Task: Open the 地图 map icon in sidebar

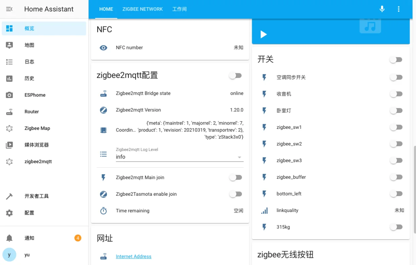Action: click(x=9, y=45)
